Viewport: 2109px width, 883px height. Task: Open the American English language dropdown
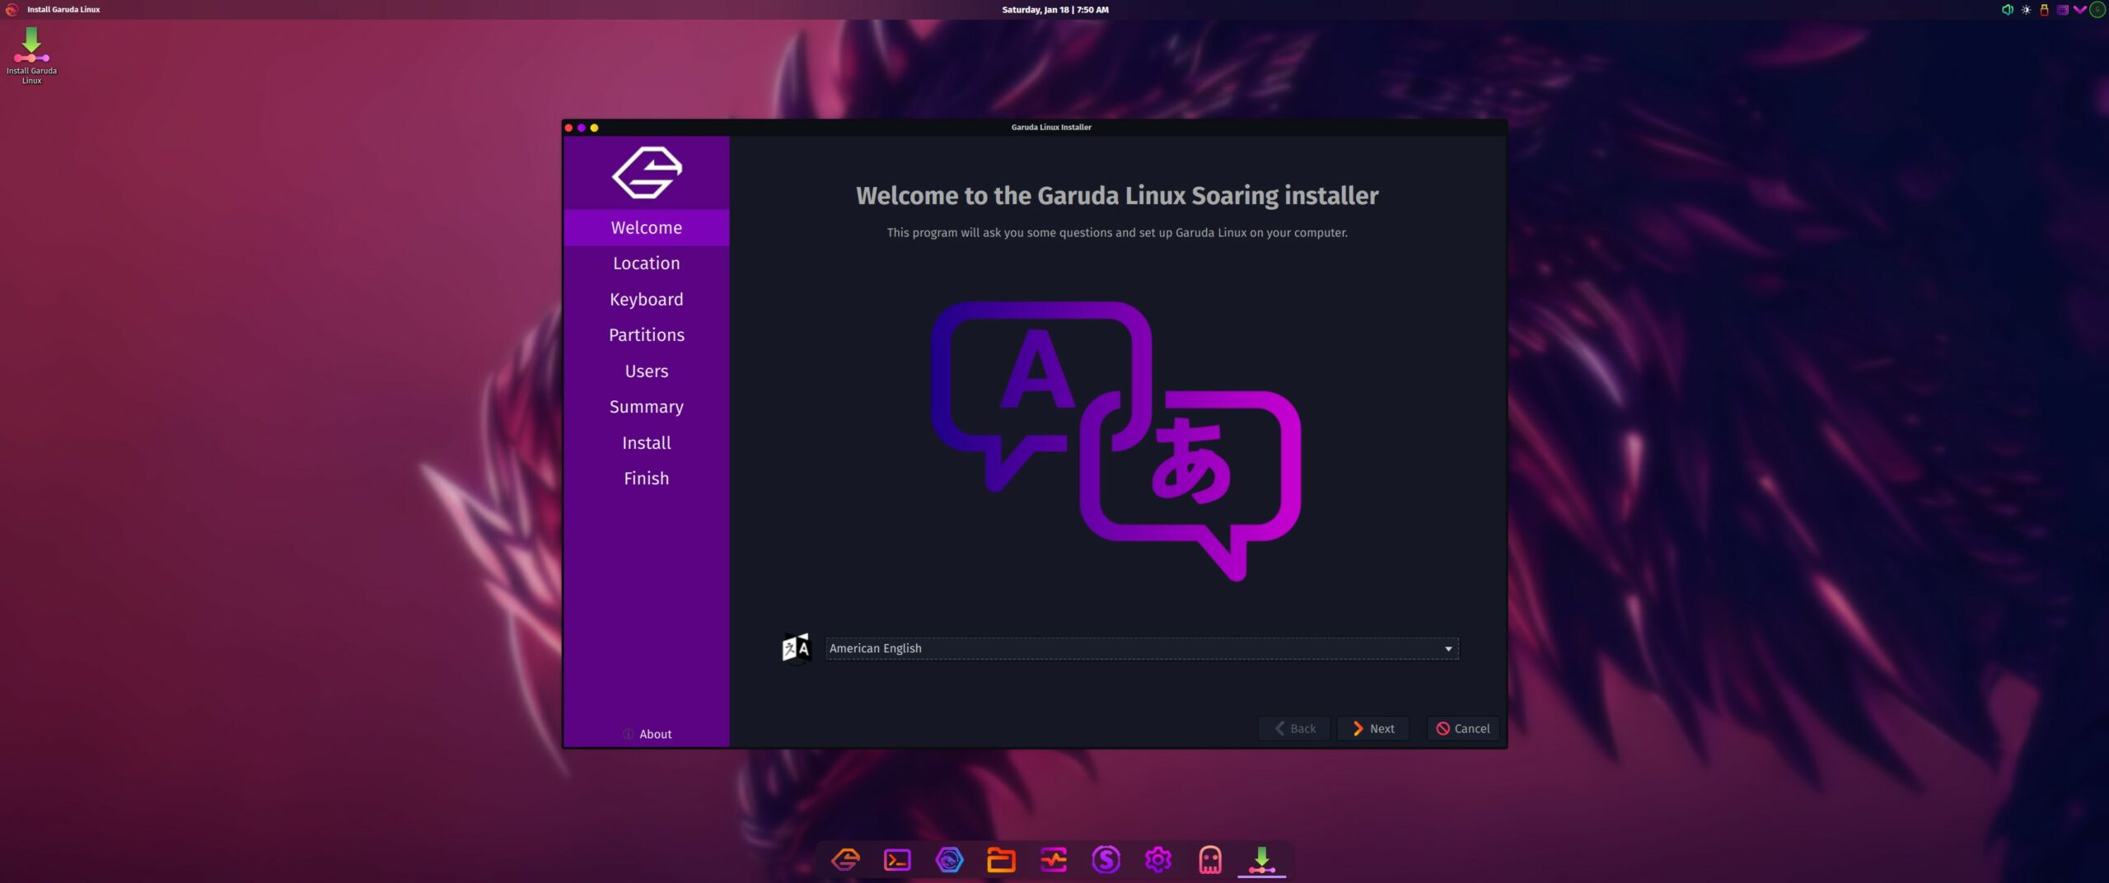tap(1142, 648)
